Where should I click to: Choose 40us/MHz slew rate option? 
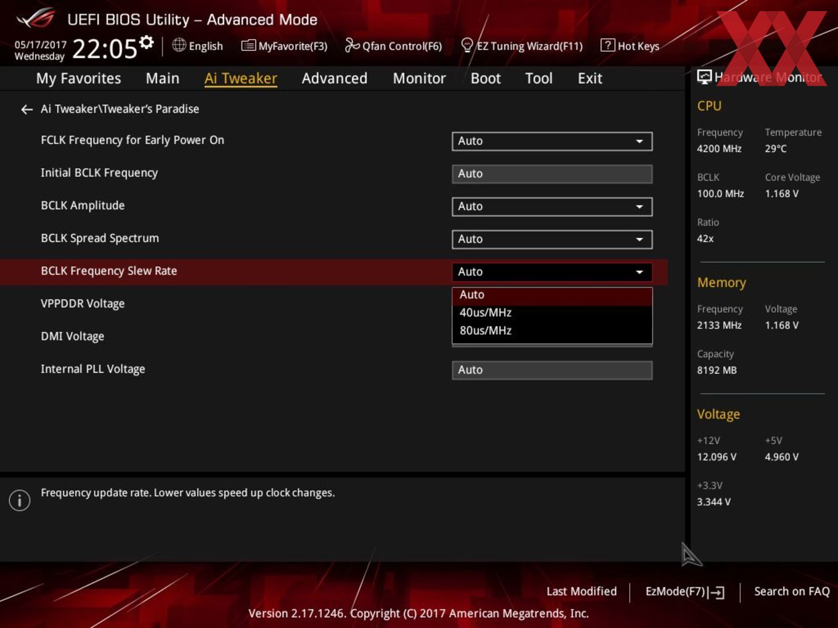click(x=552, y=313)
